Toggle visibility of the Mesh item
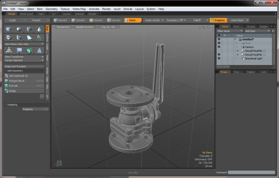 point(219,43)
